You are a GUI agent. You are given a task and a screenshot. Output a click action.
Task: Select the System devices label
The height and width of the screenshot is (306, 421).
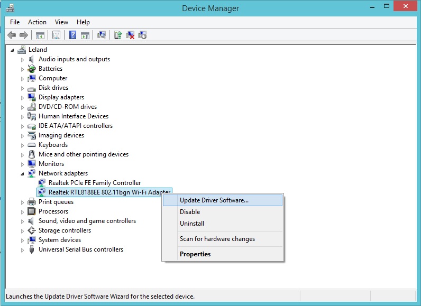[x=60, y=240]
